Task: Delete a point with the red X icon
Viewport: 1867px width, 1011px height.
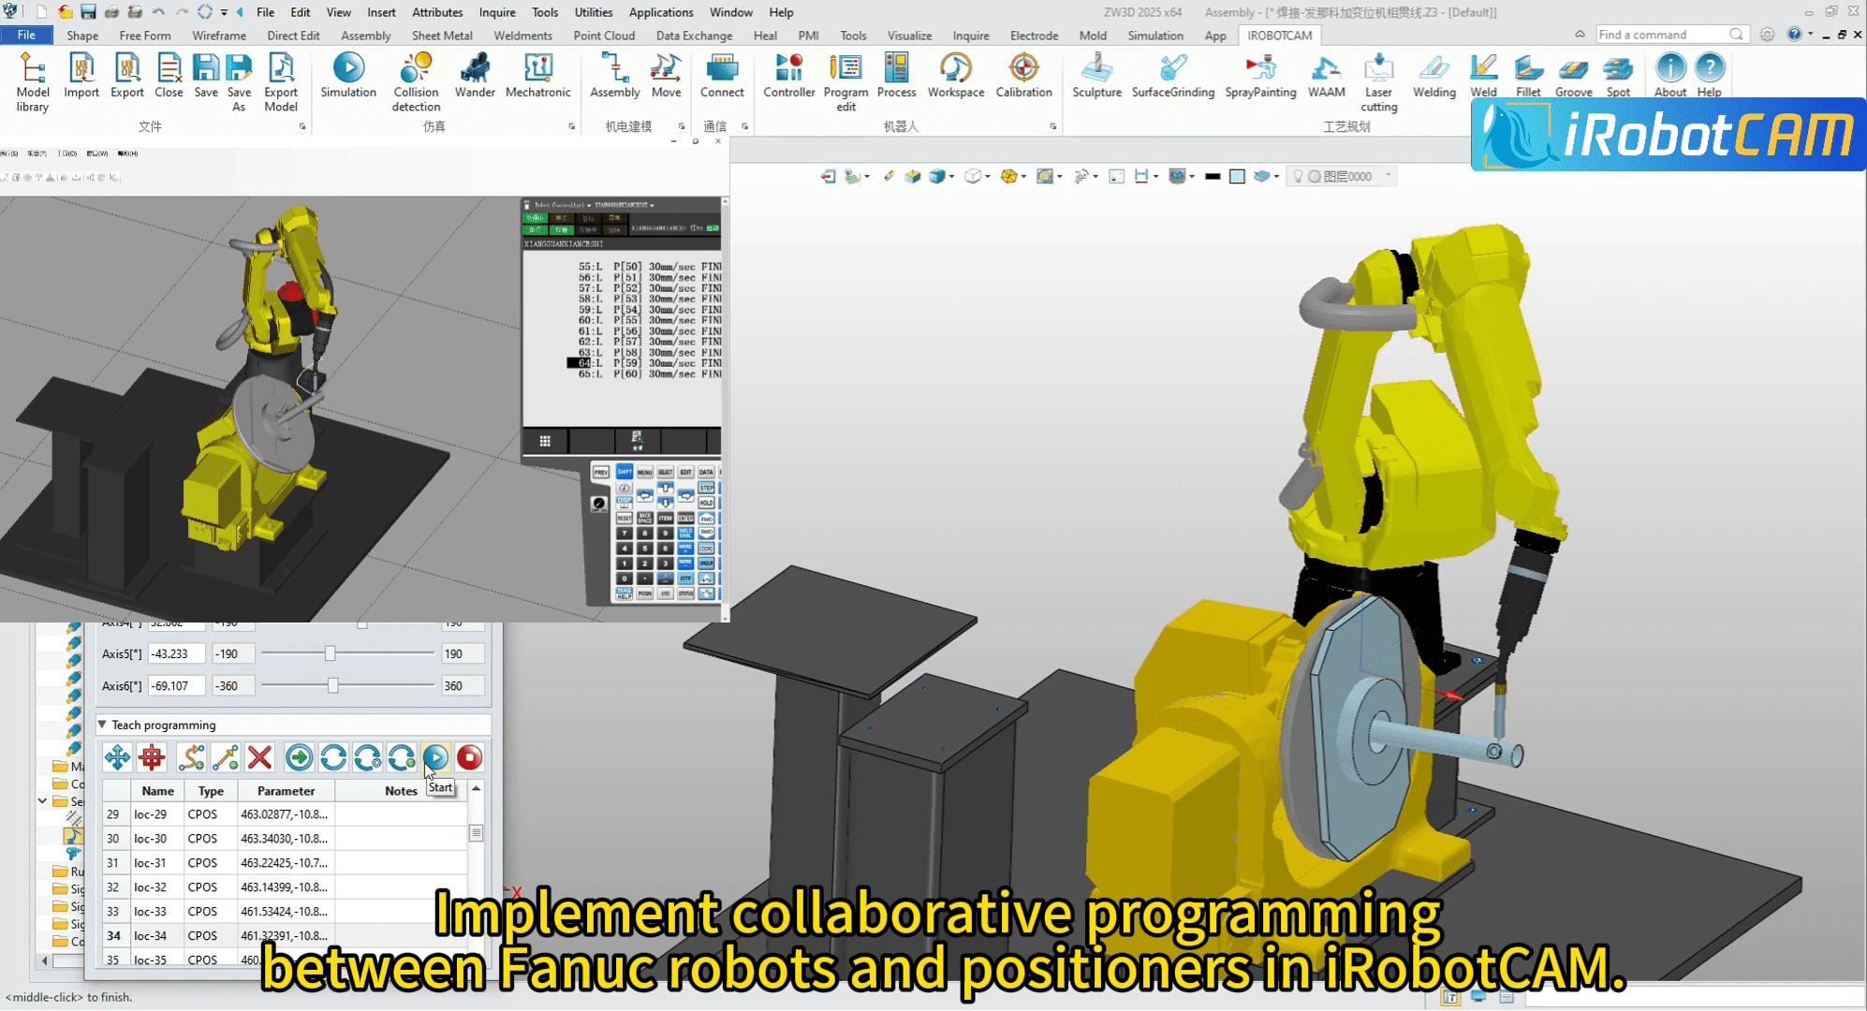Action: 259,758
